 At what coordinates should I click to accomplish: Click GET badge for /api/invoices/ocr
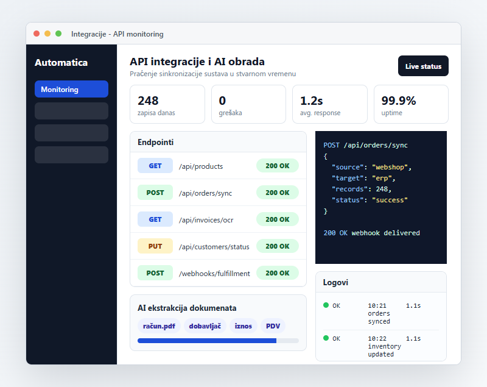(155, 219)
